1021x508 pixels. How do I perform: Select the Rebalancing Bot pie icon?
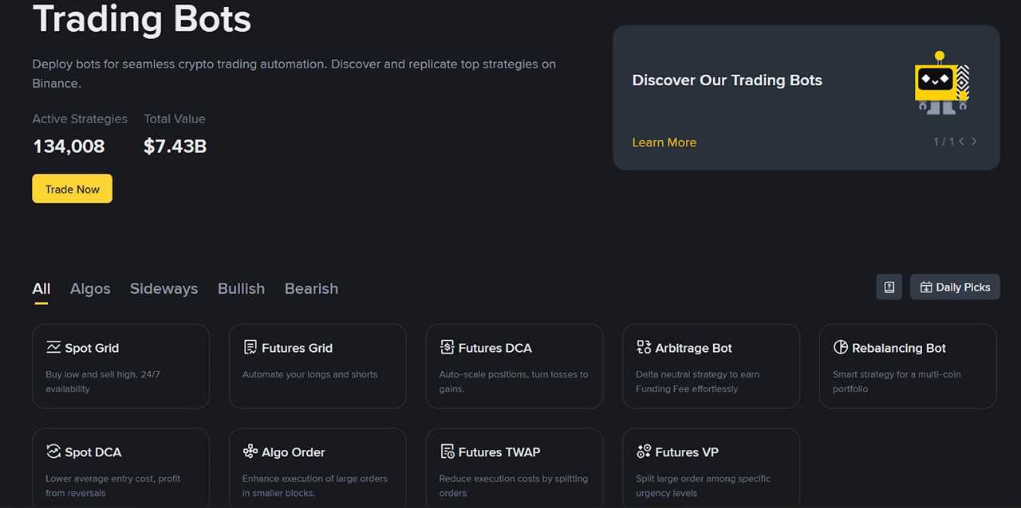841,347
